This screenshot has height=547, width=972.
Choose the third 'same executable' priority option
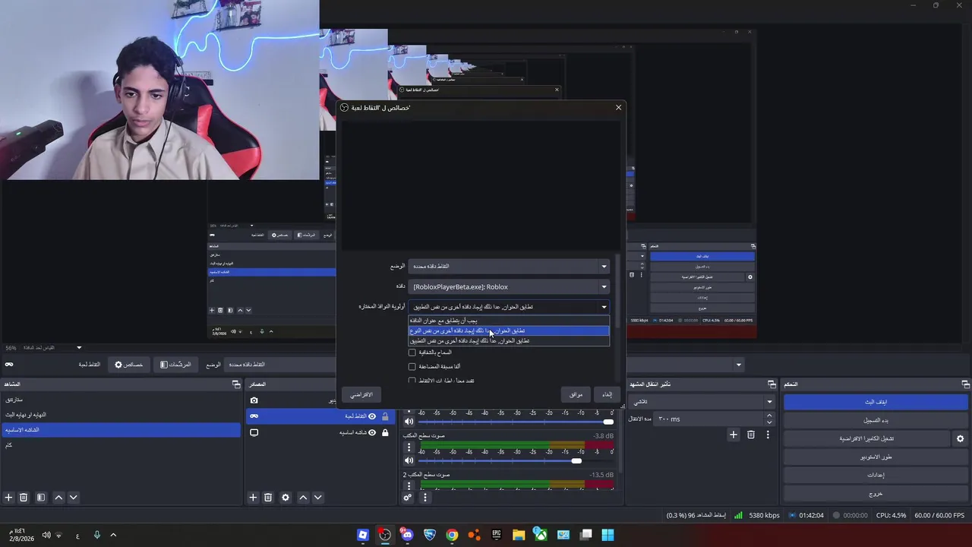[x=509, y=340]
